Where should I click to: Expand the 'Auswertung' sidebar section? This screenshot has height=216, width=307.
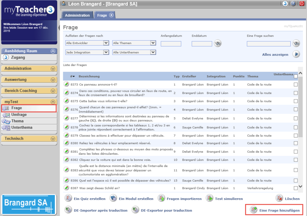pyautogui.click(x=53, y=80)
